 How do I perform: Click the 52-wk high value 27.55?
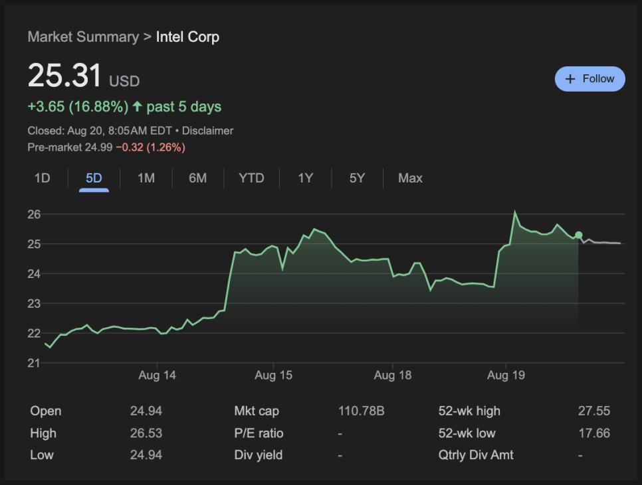(x=594, y=411)
